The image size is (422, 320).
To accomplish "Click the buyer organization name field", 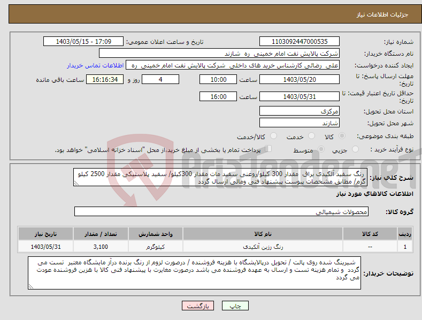I will [219, 54].
